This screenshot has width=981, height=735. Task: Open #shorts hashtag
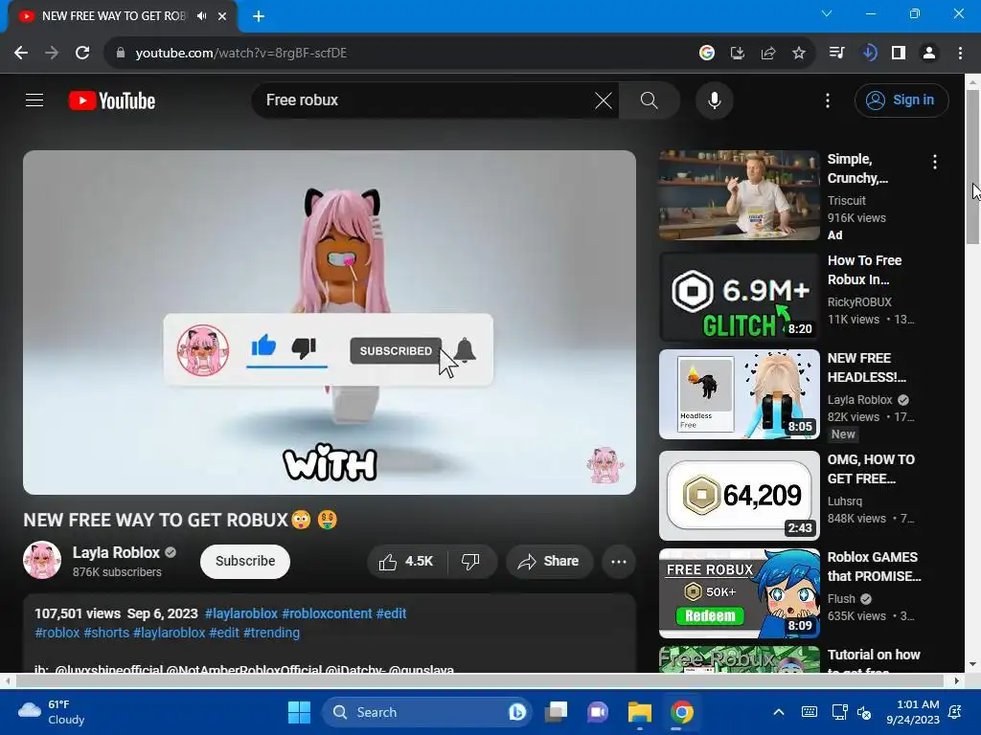(106, 633)
